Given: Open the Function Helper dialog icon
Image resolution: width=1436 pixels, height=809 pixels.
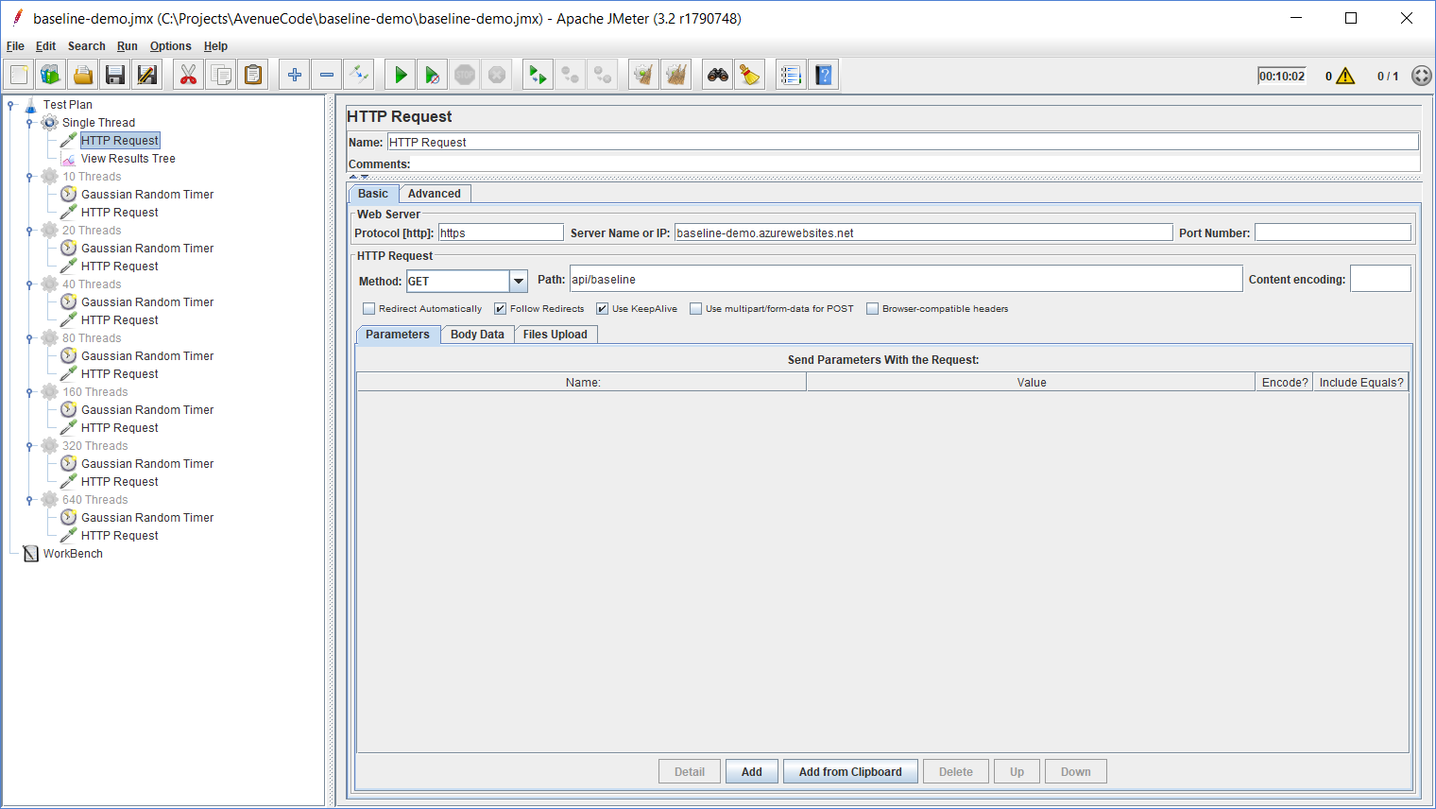Looking at the screenshot, I should click(x=792, y=75).
